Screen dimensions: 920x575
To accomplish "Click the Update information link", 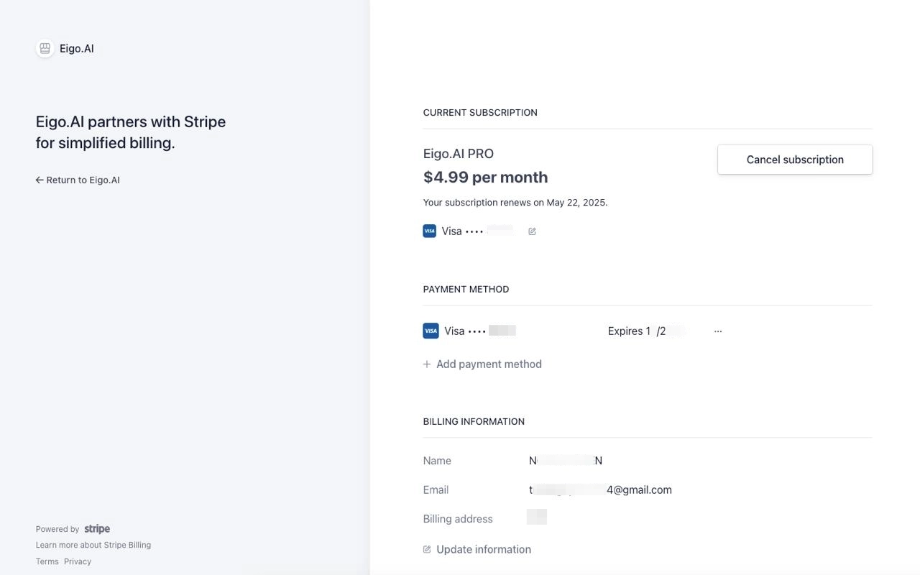I will 477,550.
